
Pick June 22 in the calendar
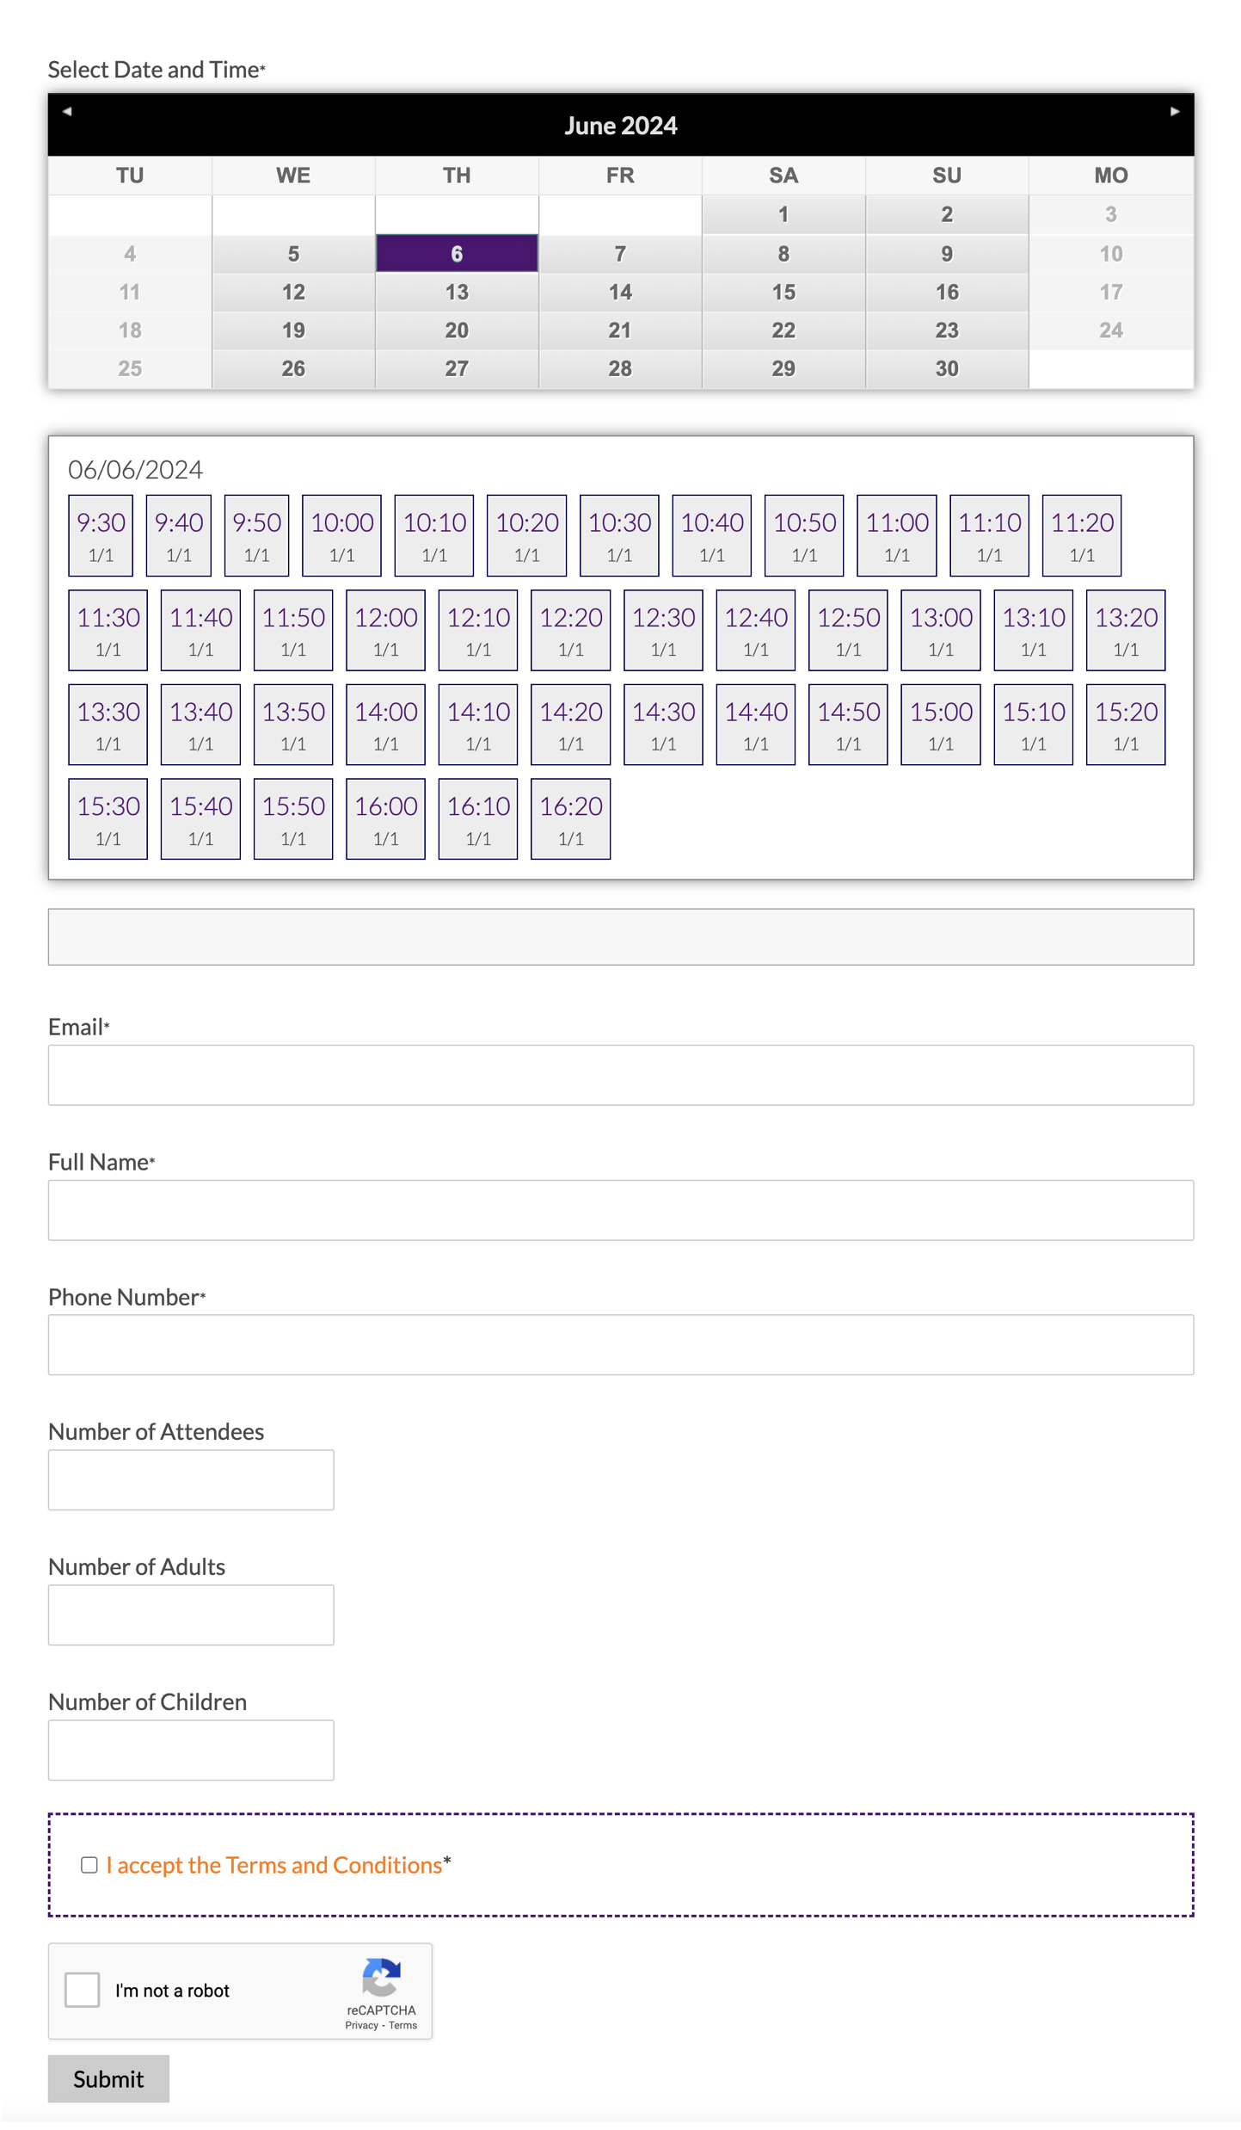783,330
